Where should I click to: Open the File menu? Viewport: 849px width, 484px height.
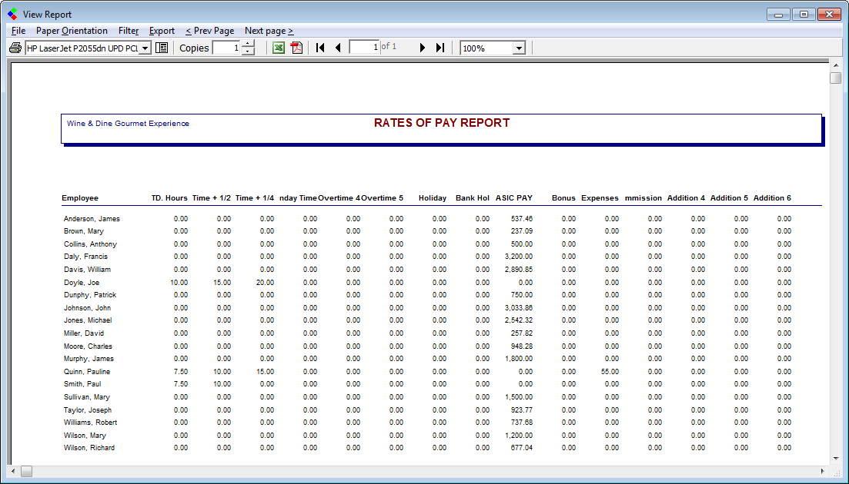(x=18, y=31)
